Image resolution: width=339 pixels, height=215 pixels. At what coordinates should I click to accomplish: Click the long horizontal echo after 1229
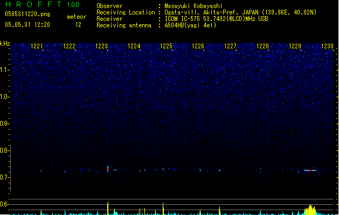tap(310, 170)
